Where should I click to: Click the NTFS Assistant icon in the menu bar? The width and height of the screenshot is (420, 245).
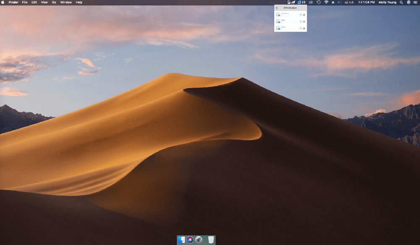coord(289,2)
